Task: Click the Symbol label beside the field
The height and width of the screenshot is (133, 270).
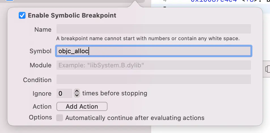Action: 41,51
